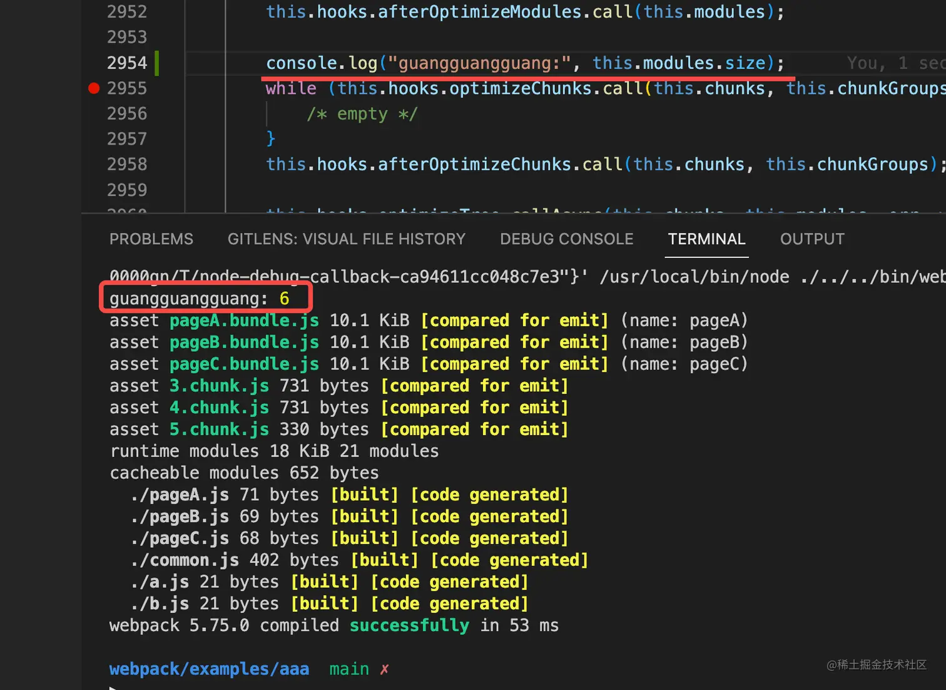
Task: Open pageA.bundle.js asset link
Action: (243, 321)
